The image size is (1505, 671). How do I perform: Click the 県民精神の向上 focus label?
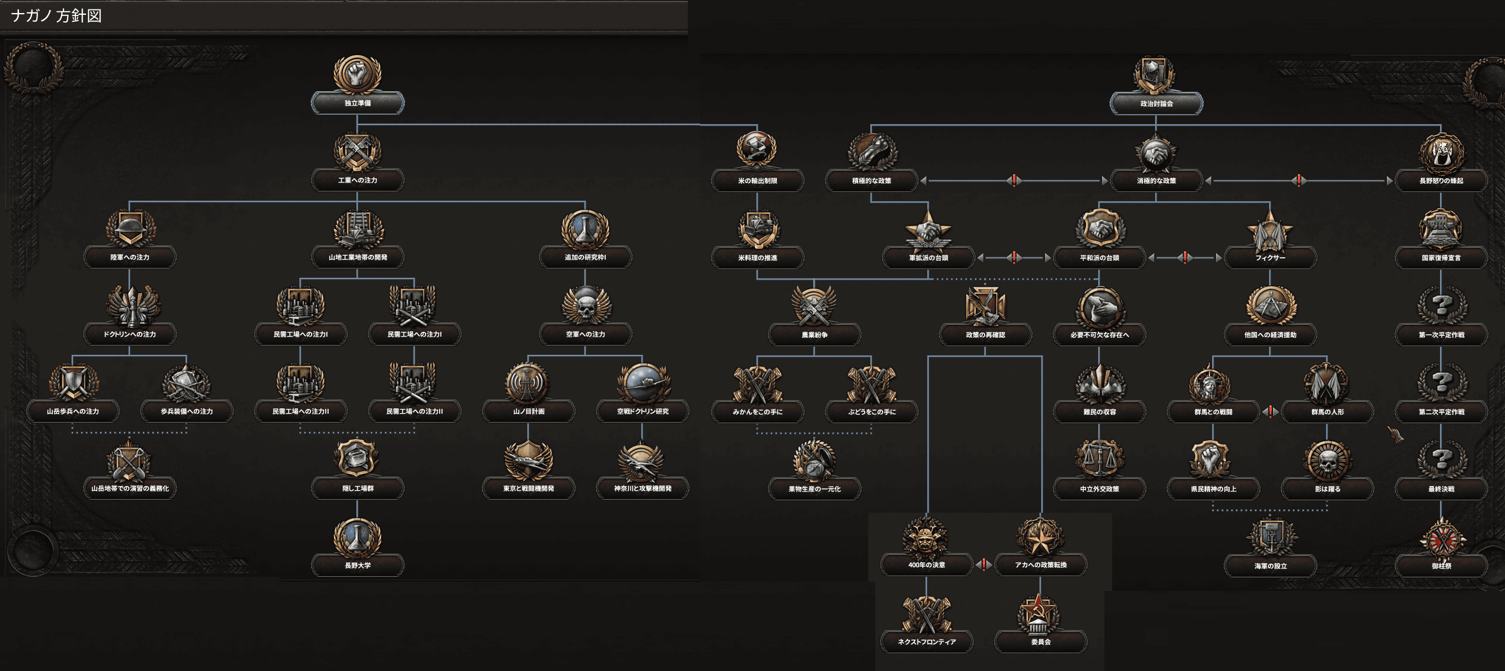pos(1213,489)
